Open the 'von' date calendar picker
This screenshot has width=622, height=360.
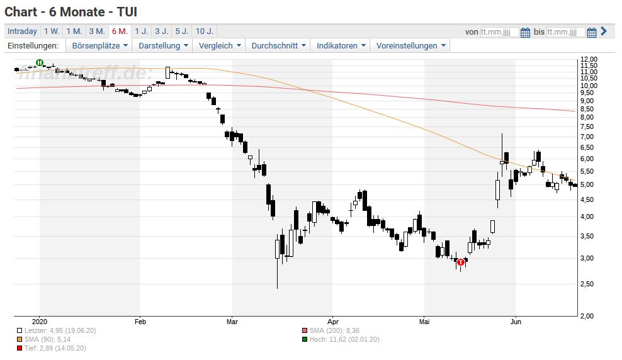point(525,32)
